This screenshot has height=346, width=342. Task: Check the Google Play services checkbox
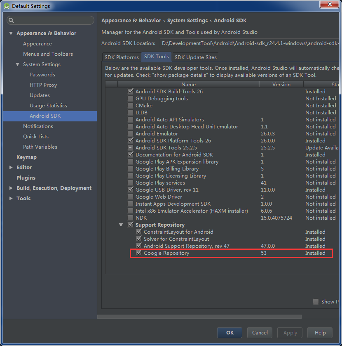click(x=130, y=182)
